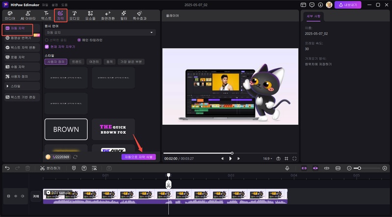Zoom out the timeline with minus icon

pyautogui.click(x=349, y=169)
